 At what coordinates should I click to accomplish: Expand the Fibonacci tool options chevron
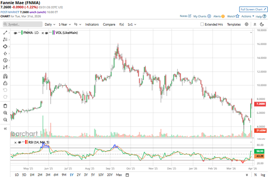(x=9, y=40)
